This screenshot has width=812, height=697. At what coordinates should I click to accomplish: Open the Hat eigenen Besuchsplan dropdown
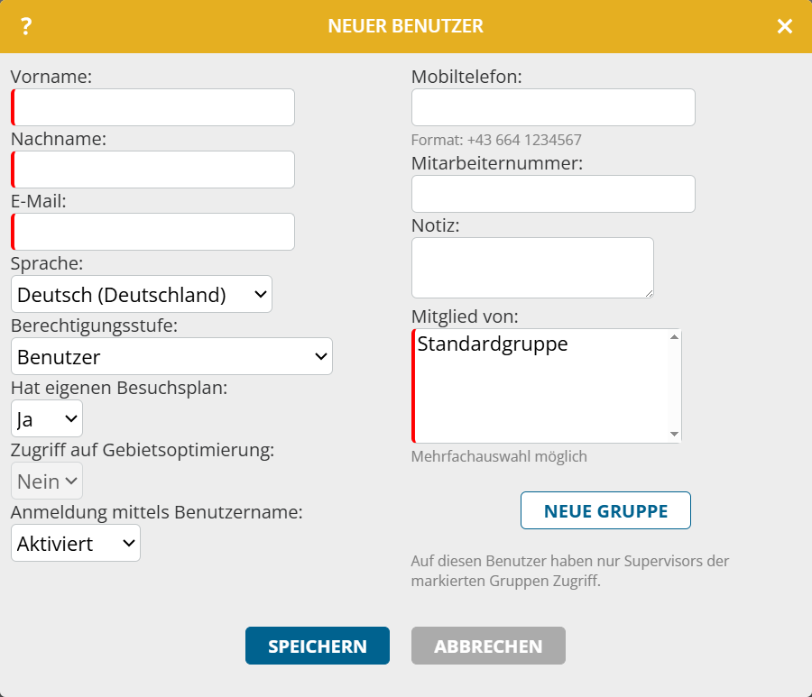[x=47, y=418]
